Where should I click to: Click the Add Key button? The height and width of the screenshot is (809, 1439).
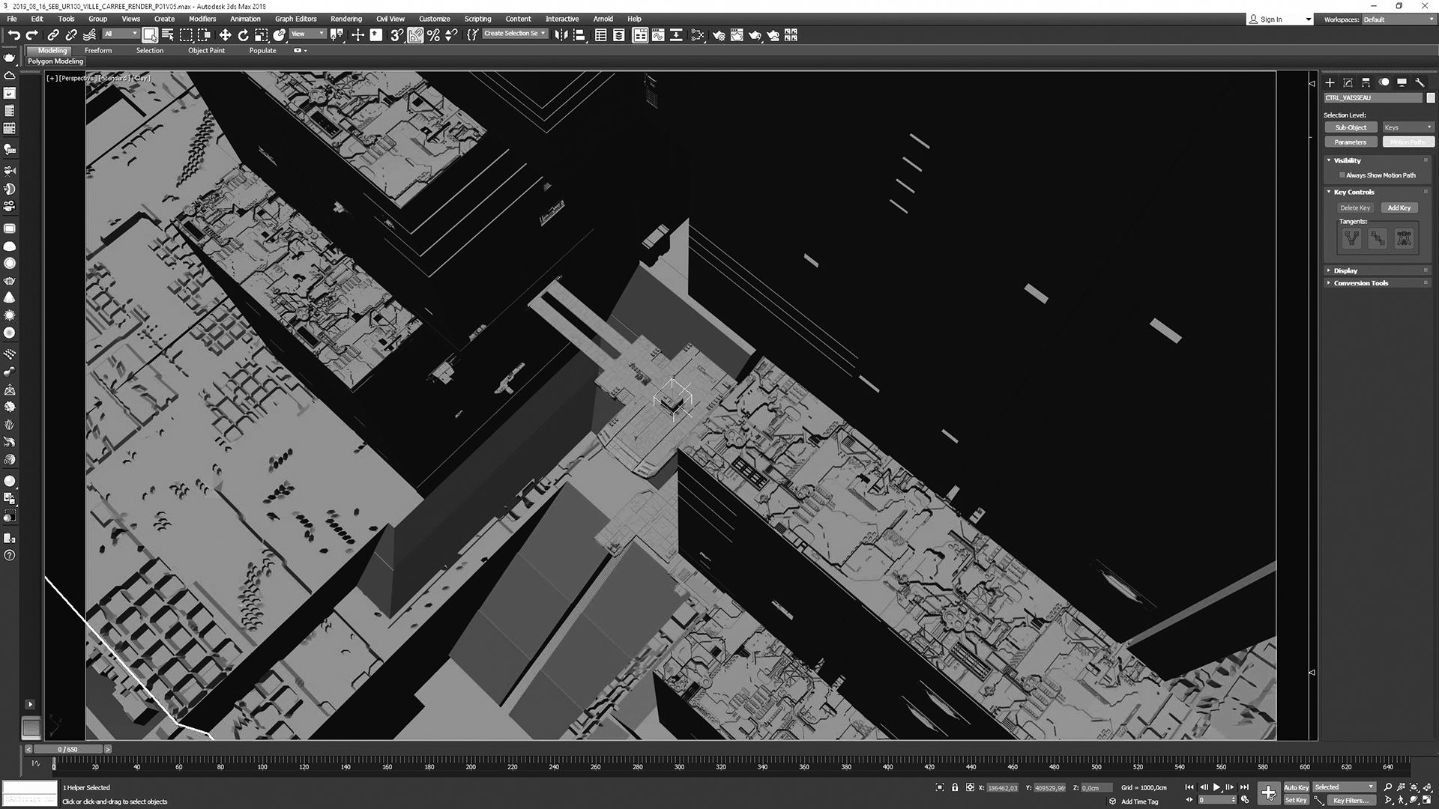[1399, 208]
